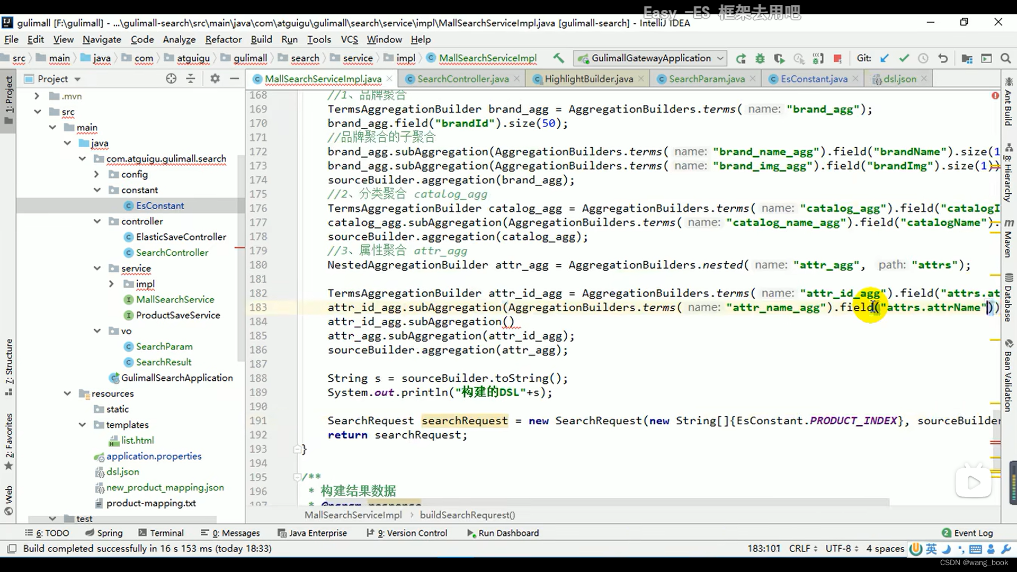Click the Collapse All icon in Project panel
Image resolution: width=1017 pixels, height=572 pixels.
tap(191, 78)
